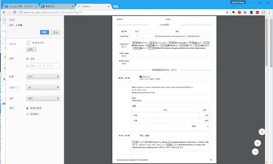This screenshot has width=273, height=164.
Task: Click the blue Save button
Action: click(45, 32)
